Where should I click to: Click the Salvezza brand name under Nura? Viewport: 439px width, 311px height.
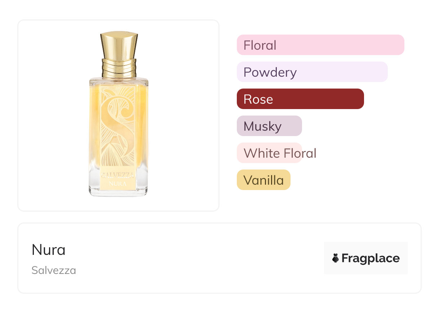pyautogui.click(x=54, y=270)
